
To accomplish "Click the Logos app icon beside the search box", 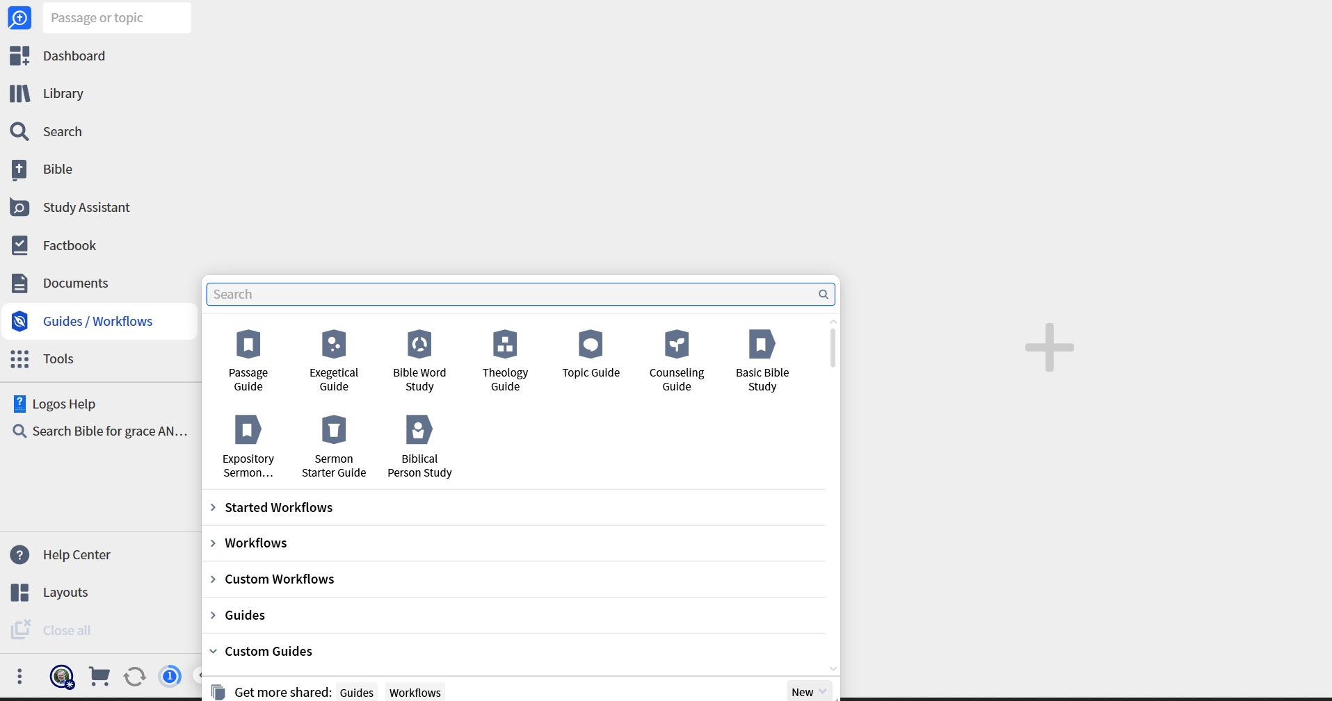I will click(19, 18).
